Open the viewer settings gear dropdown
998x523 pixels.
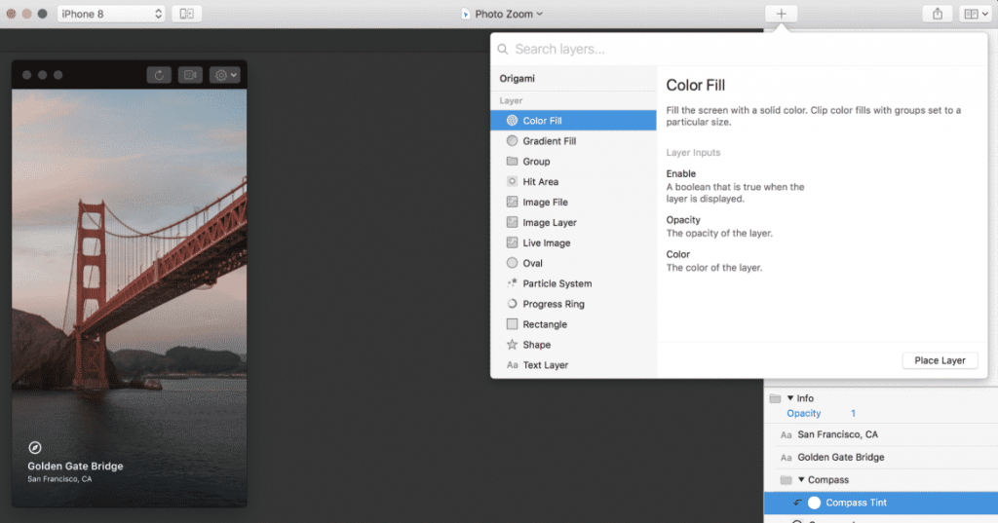[x=224, y=75]
